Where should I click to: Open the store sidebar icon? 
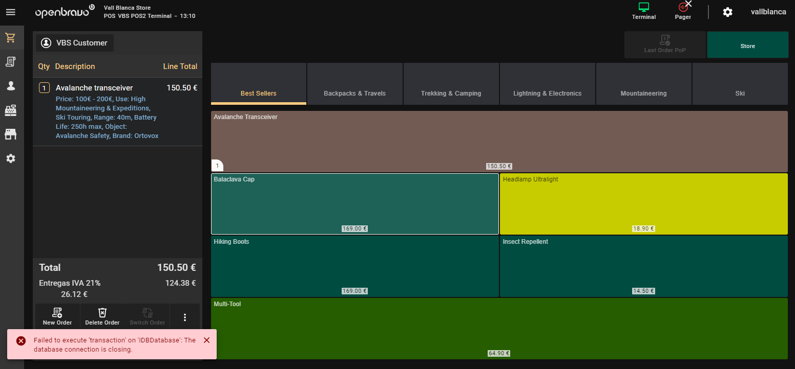point(10,134)
